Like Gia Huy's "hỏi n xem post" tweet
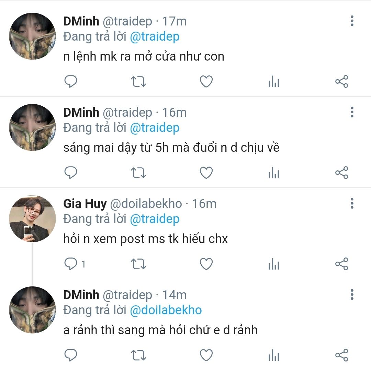371x368 pixels. pos(206,264)
